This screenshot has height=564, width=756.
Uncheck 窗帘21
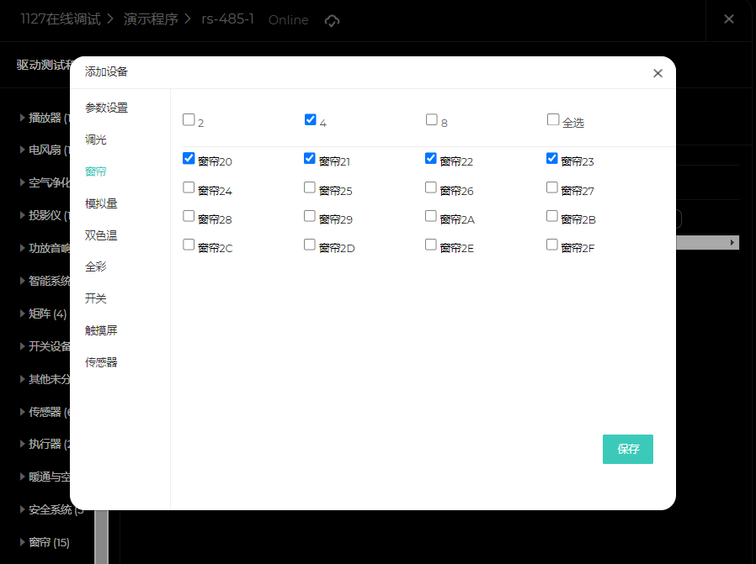point(310,158)
